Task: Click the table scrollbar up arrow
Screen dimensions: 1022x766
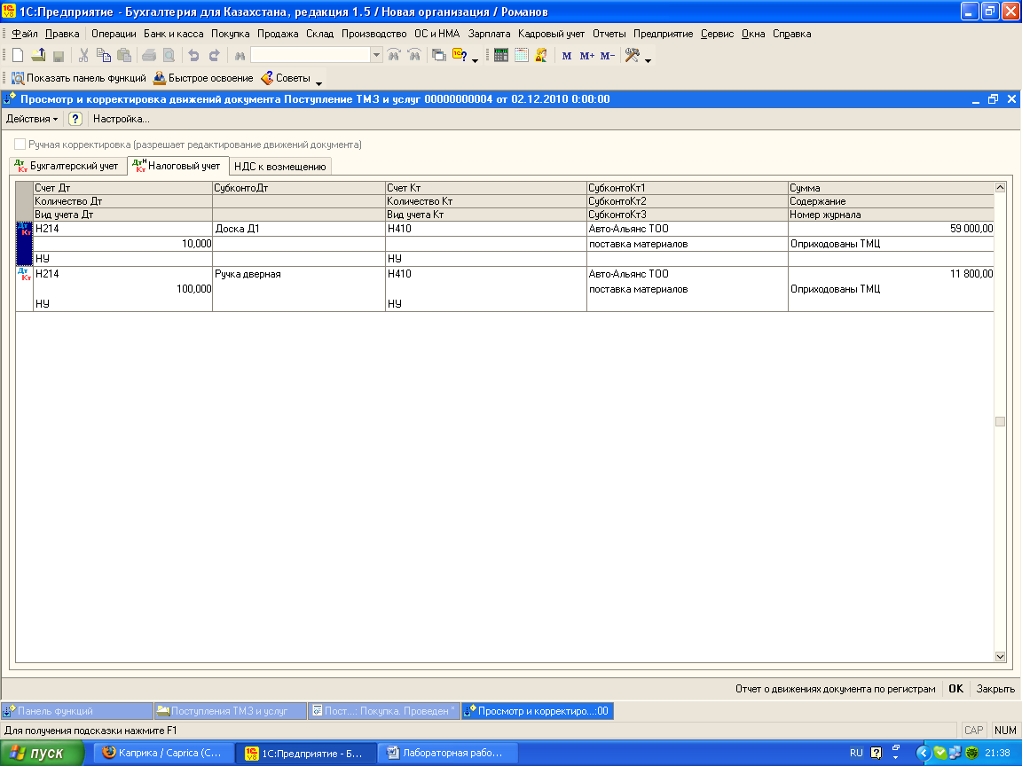Action: click(1000, 188)
